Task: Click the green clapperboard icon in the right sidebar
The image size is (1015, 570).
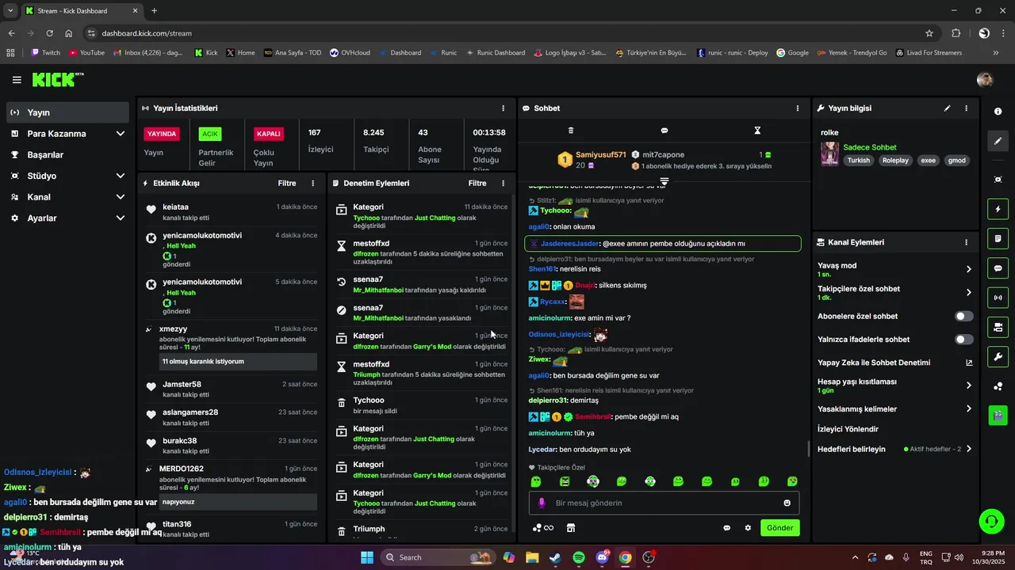Action: [x=998, y=415]
